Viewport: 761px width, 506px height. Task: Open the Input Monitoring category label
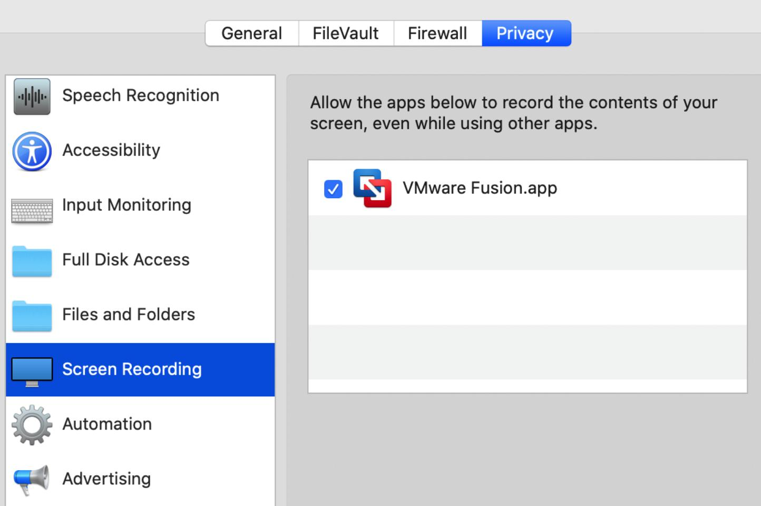pyautogui.click(x=126, y=205)
